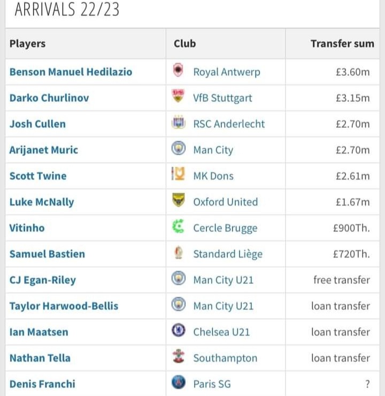
Task: Click the VfB Stuttgart club crest icon
Action: 179,97
